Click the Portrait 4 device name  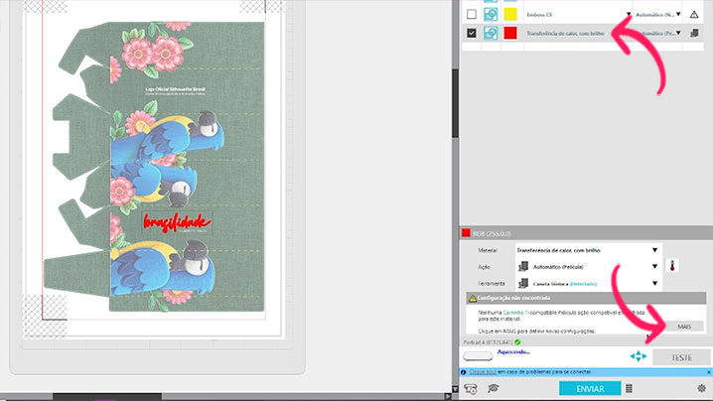pos(488,341)
